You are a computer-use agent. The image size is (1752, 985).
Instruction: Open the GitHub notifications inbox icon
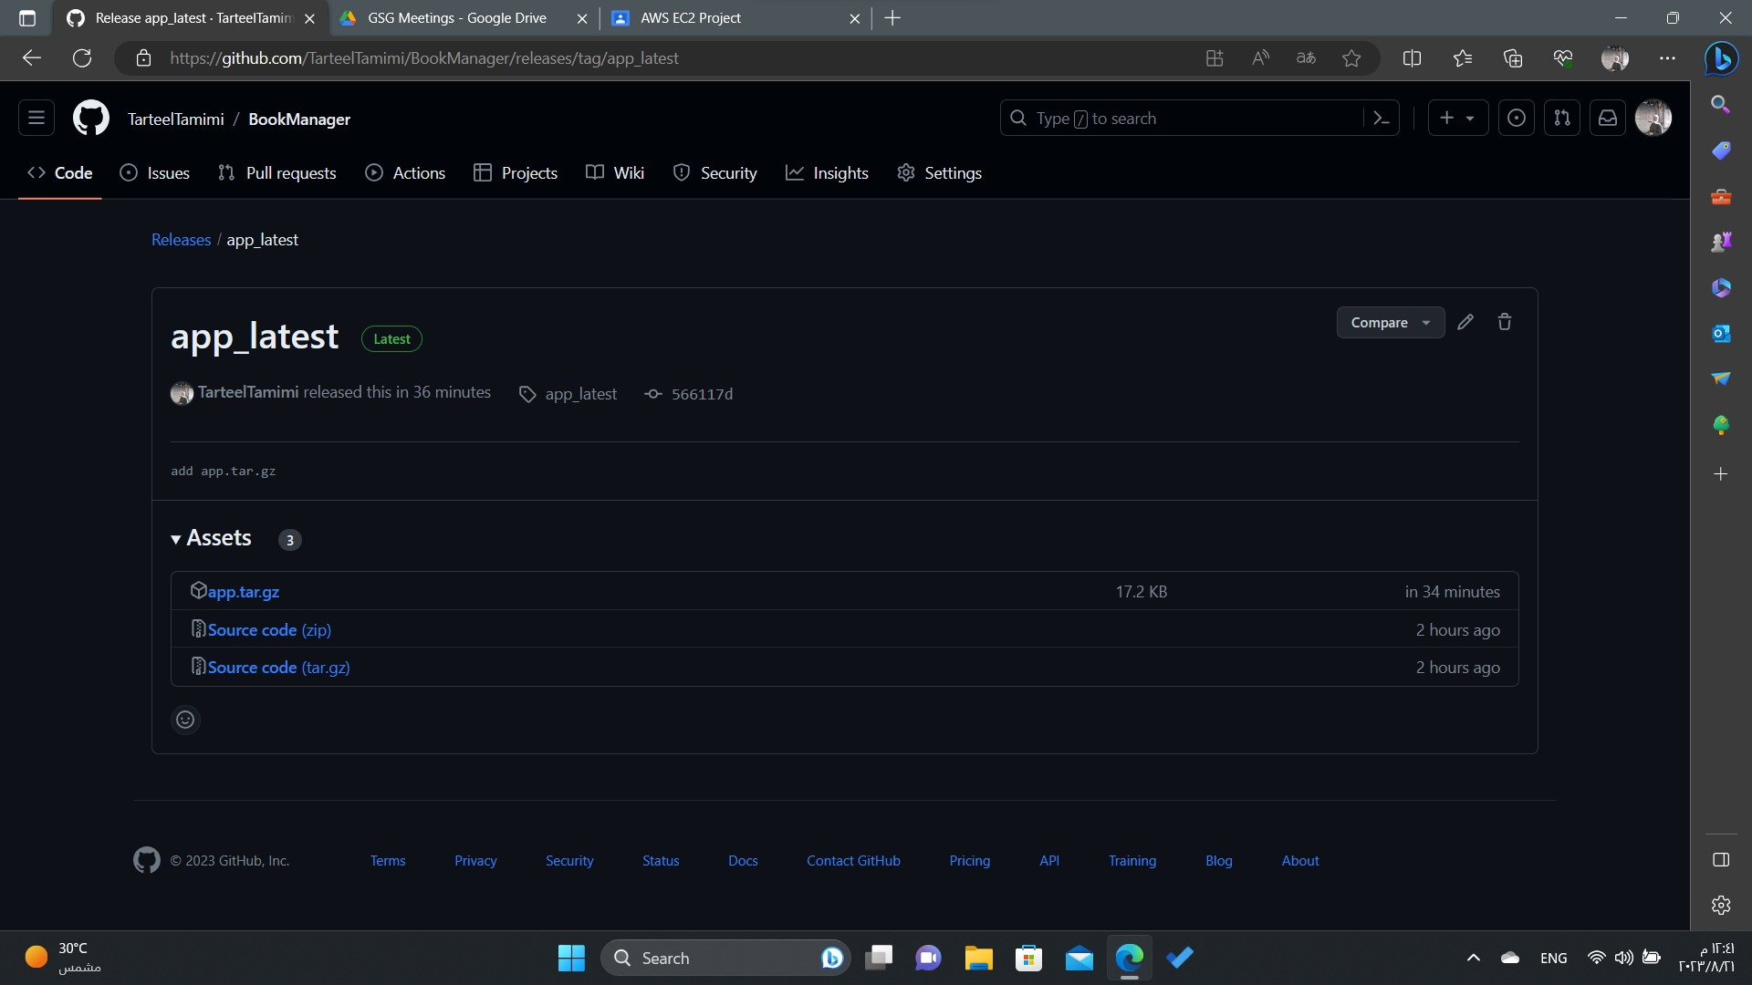click(1608, 119)
